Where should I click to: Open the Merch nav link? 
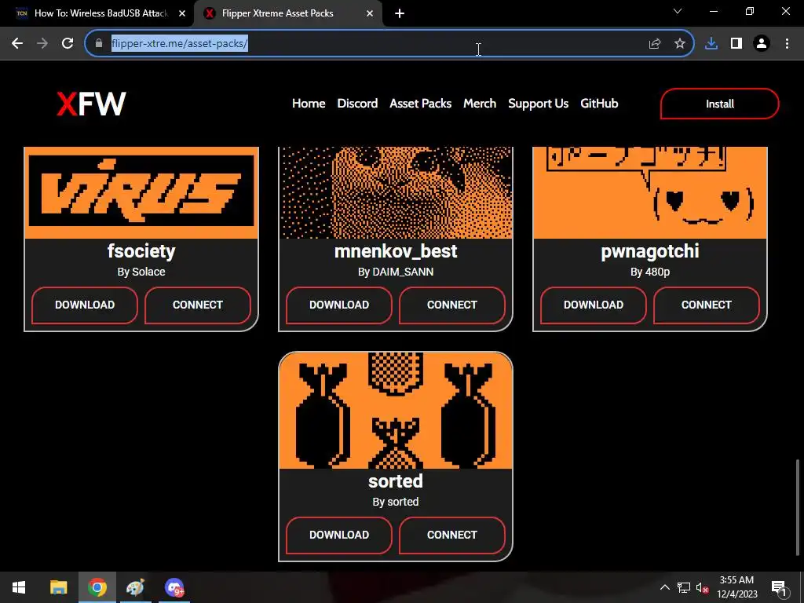[x=480, y=104]
